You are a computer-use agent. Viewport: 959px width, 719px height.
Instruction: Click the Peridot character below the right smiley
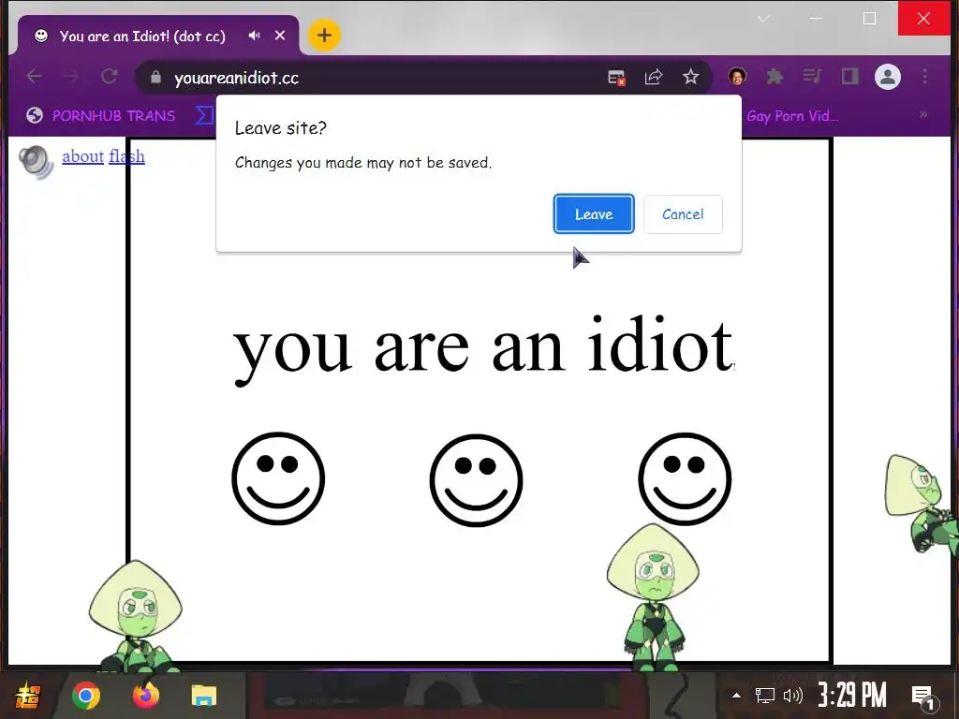[x=653, y=597]
